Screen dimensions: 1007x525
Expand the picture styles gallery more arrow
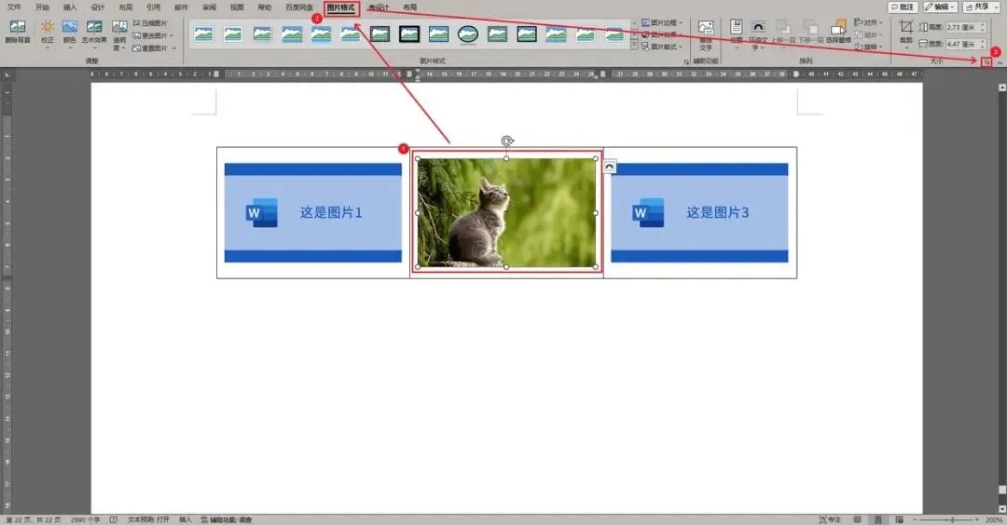635,46
